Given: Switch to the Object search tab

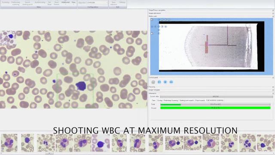Looking at the screenshot, I should 200,100.
